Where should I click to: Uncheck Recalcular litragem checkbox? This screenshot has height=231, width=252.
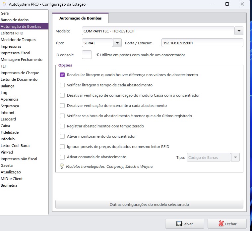tap(62, 75)
